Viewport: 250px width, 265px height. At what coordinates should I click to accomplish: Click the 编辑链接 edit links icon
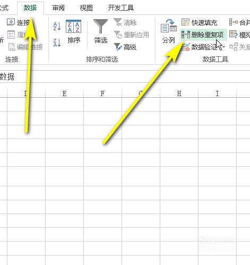12,47
